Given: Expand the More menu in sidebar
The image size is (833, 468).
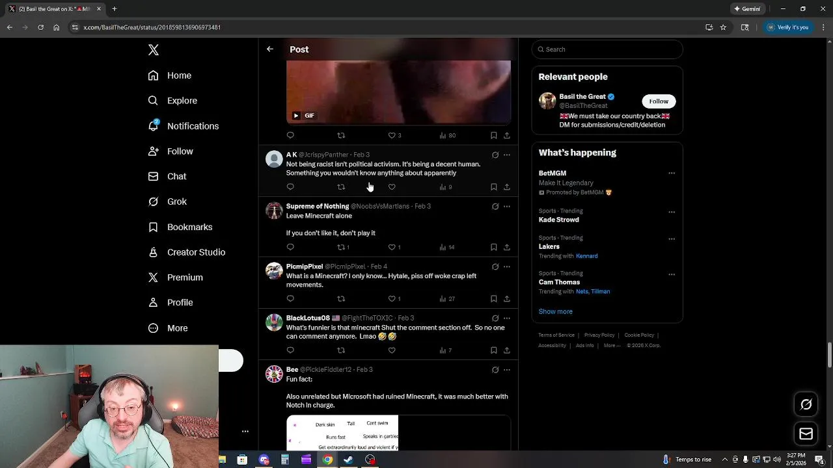Looking at the screenshot, I should [167, 328].
